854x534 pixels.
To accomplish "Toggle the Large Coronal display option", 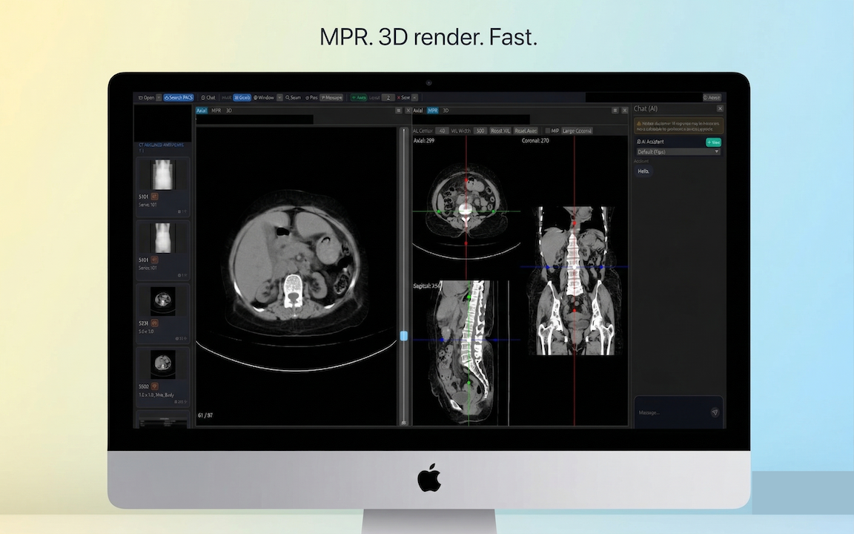I will (577, 130).
